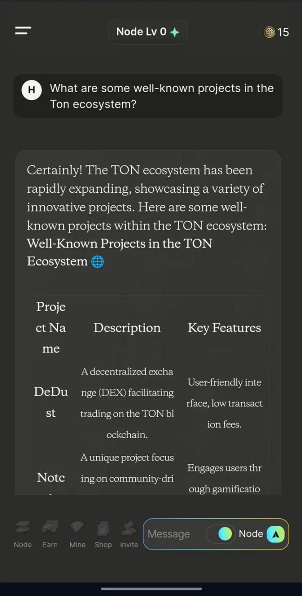Select the Earn game controller icon
Viewport: 302px width, 596px height.
coord(50,527)
